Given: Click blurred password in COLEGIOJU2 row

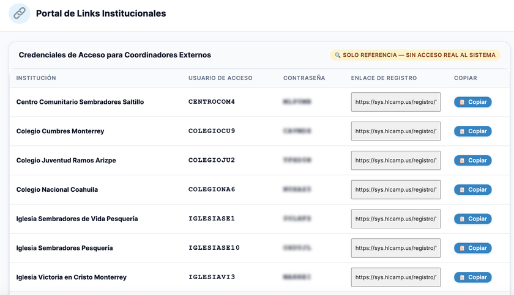Looking at the screenshot, I should point(297,160).
